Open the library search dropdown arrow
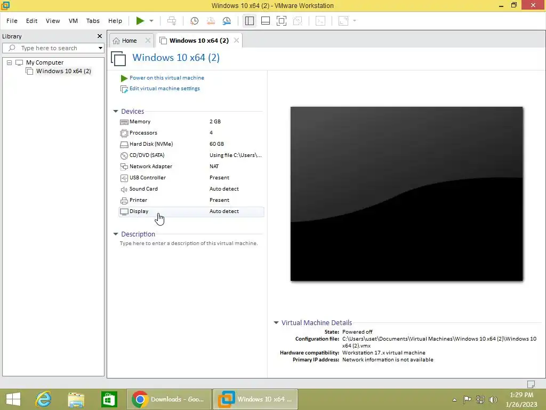546x410 pixels. 100,48
